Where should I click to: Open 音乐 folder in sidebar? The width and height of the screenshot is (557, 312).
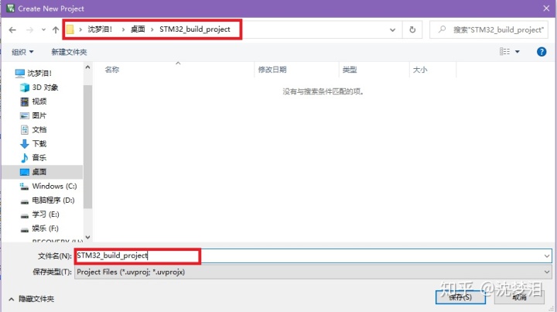tap(33, 158)
